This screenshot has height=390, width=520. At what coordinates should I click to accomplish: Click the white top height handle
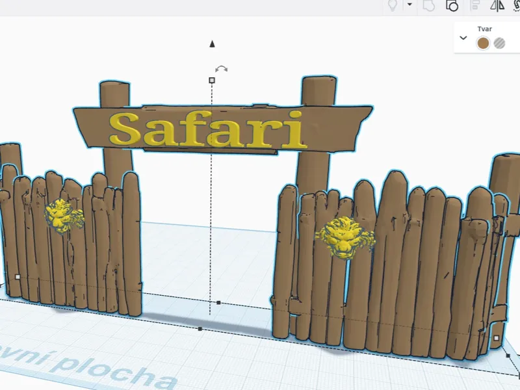tap(212, 80)
